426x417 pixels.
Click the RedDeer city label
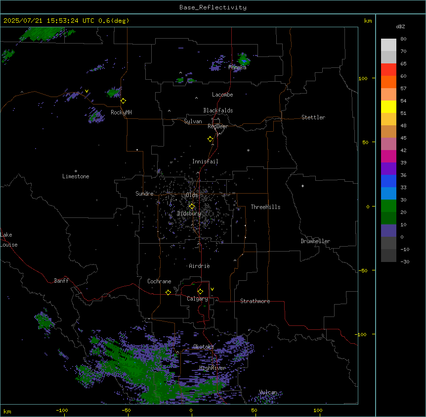(217, 126)
